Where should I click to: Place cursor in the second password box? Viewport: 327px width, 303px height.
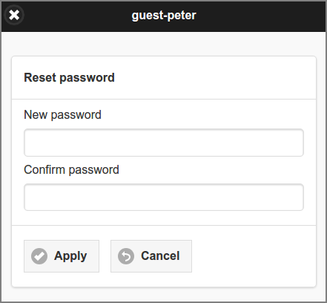coord(164,198)
